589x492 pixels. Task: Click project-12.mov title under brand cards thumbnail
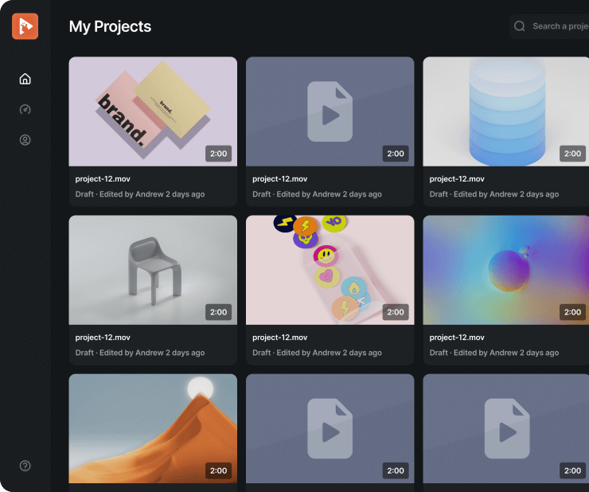pos(103,179)
